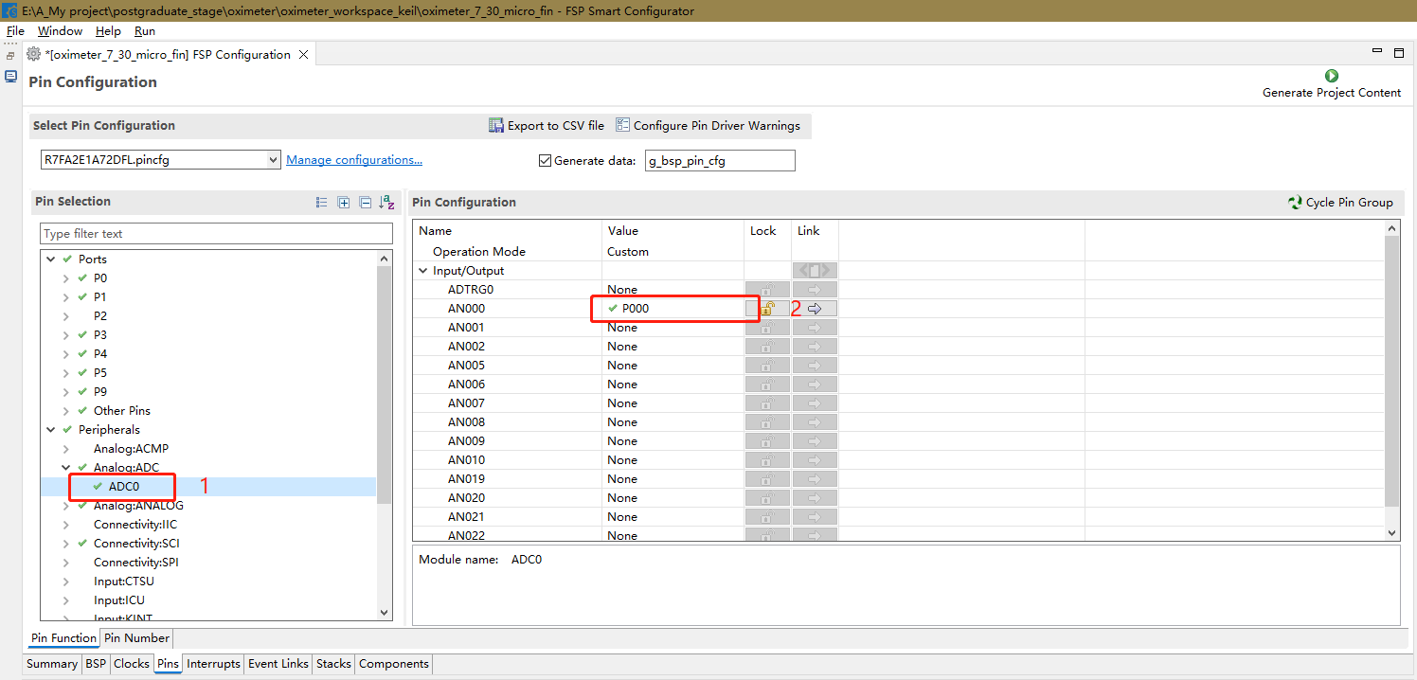
Task: Switch to the Components tab
Action: click(x=394, y=664)
